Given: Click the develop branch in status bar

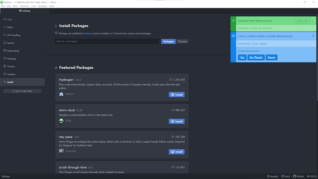Looking at the screenshot, I should 273,176.
